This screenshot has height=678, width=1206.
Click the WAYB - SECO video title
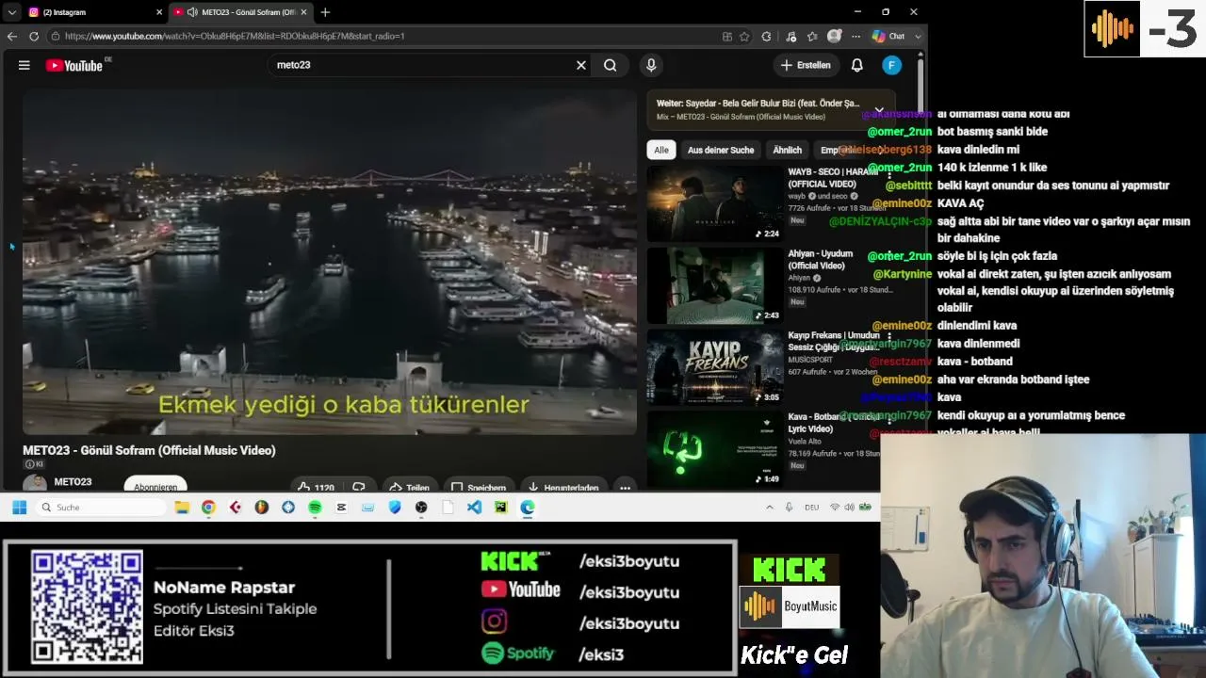tap(833, 177)
